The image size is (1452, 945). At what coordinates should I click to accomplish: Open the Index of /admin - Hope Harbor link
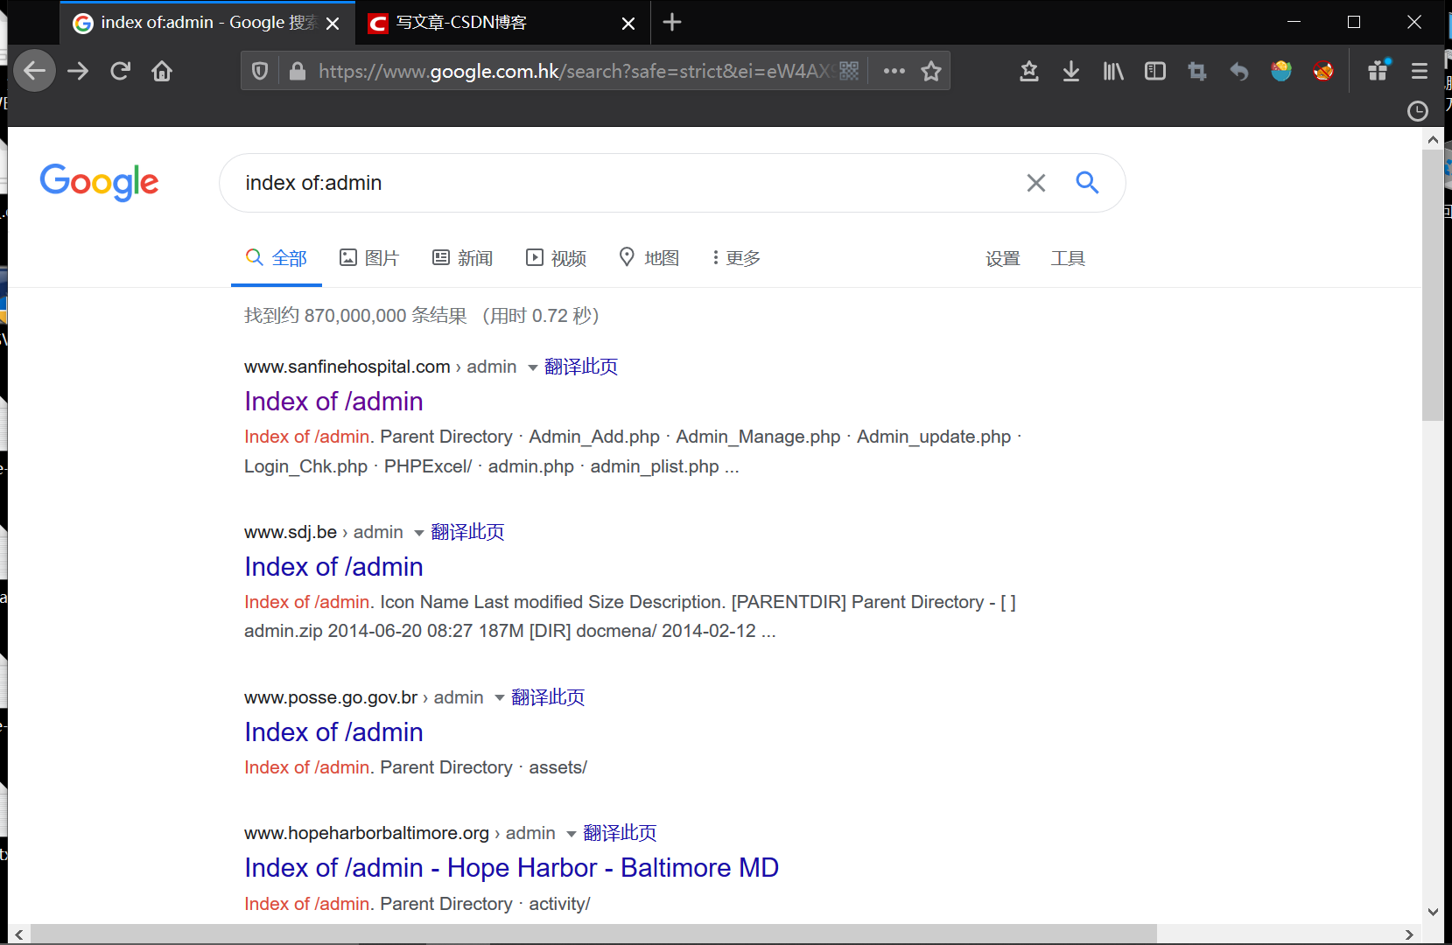[x=511, y=867]
